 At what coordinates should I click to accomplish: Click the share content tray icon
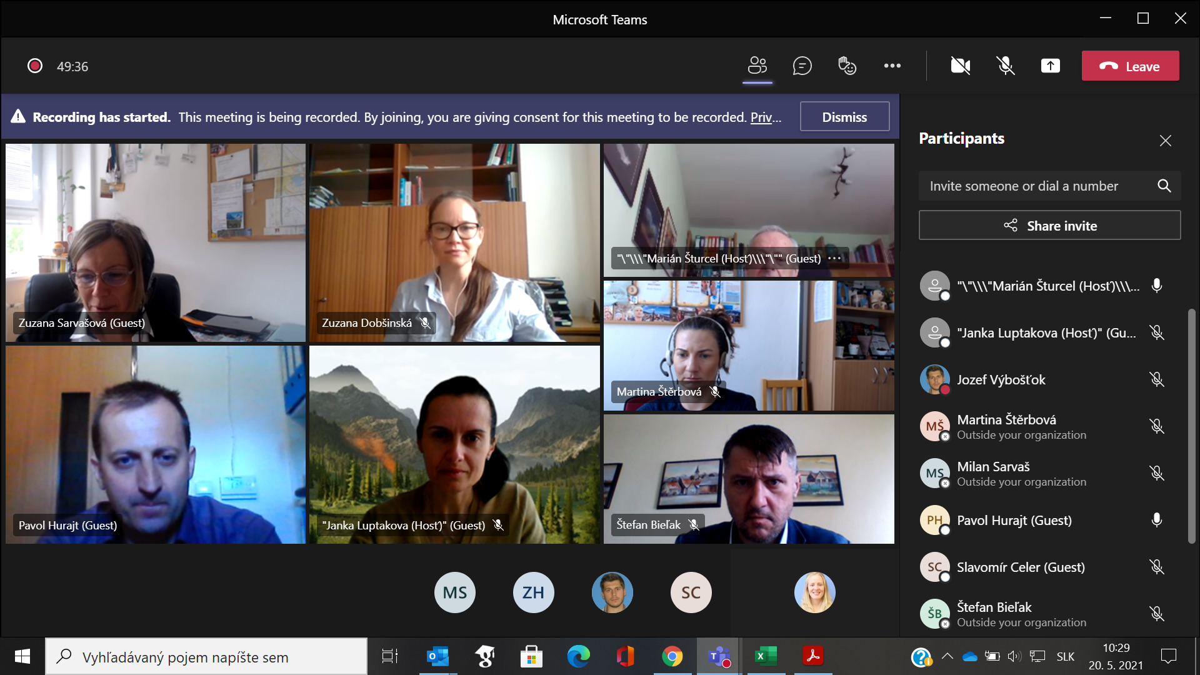click(1050, 66)
